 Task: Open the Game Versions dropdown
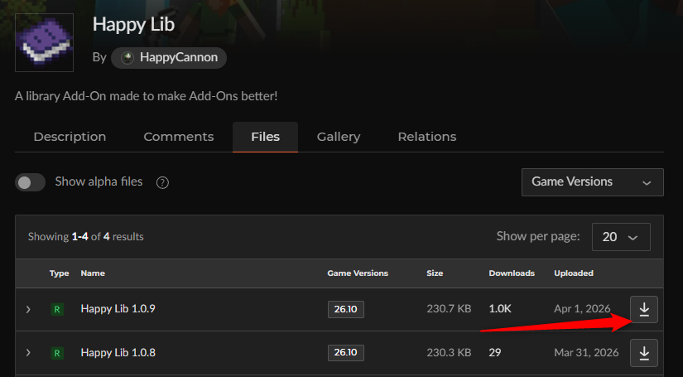pyautogui.click(x=593, y=182)
